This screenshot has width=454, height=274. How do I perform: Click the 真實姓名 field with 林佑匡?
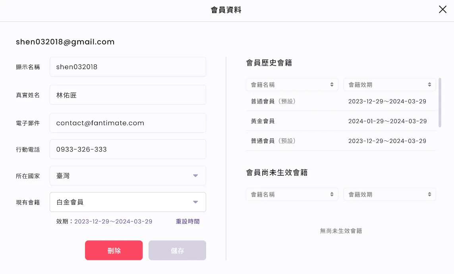coord(128,95)
